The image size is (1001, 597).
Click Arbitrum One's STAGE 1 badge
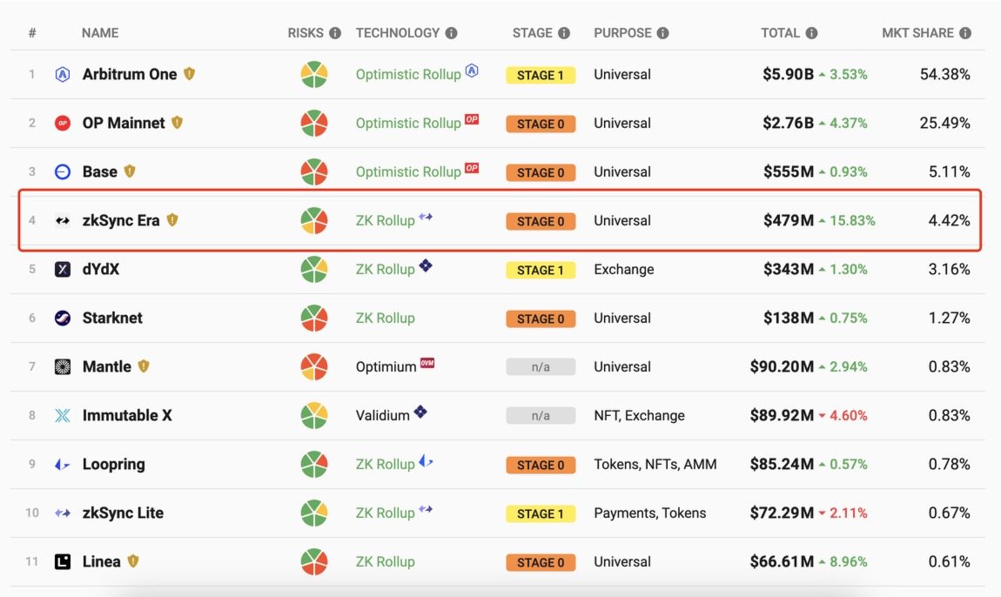541,76
